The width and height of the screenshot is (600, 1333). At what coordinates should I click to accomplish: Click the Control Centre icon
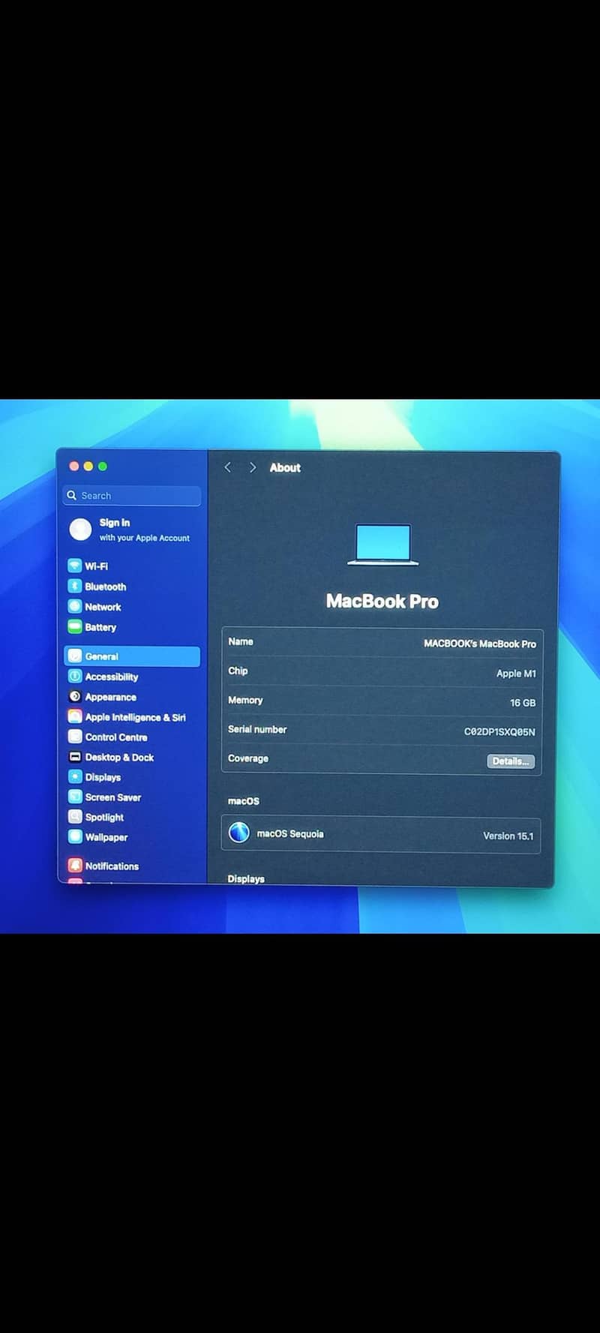click(74, 737)
